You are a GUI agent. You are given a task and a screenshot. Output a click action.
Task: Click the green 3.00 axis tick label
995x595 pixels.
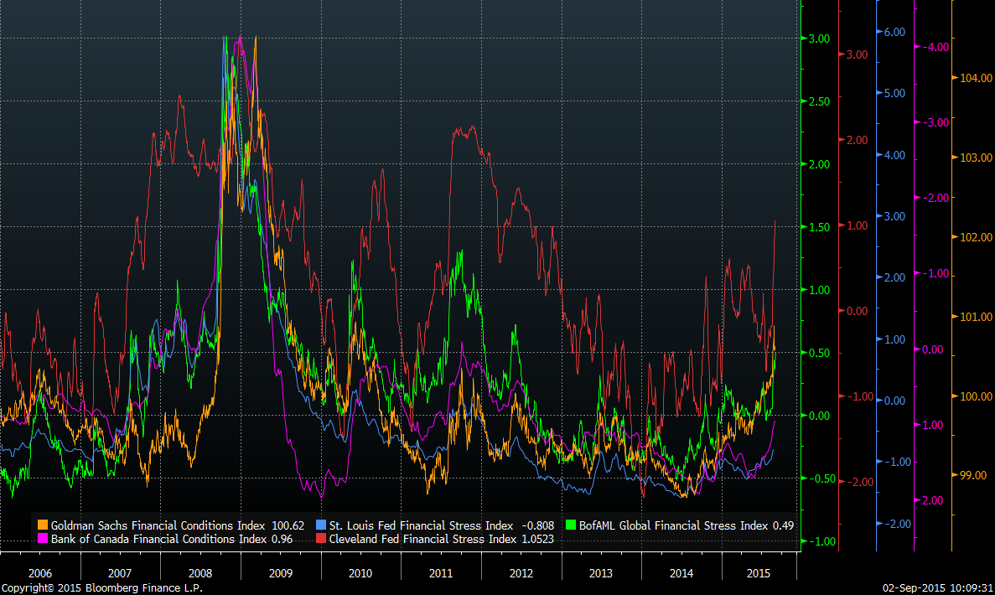[818, 39]
